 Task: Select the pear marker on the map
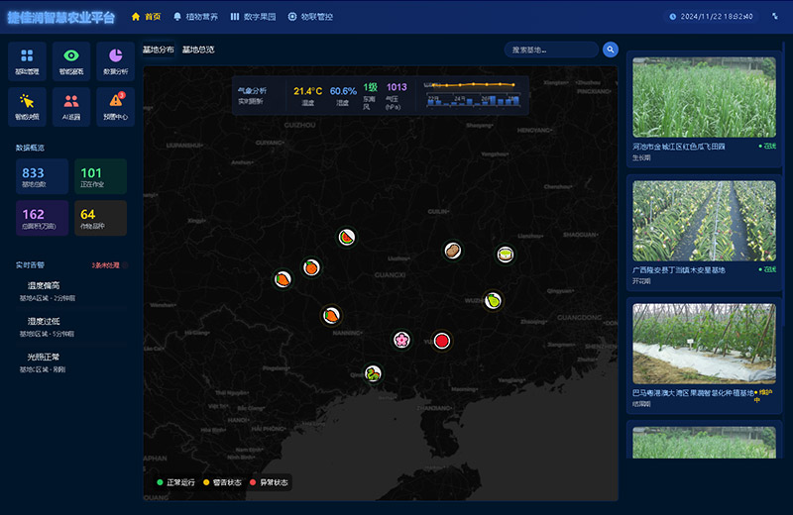[x=493, y=301]
